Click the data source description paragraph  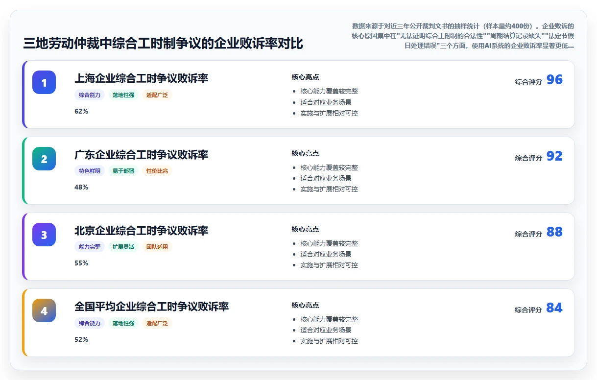(x=463, y=36)
